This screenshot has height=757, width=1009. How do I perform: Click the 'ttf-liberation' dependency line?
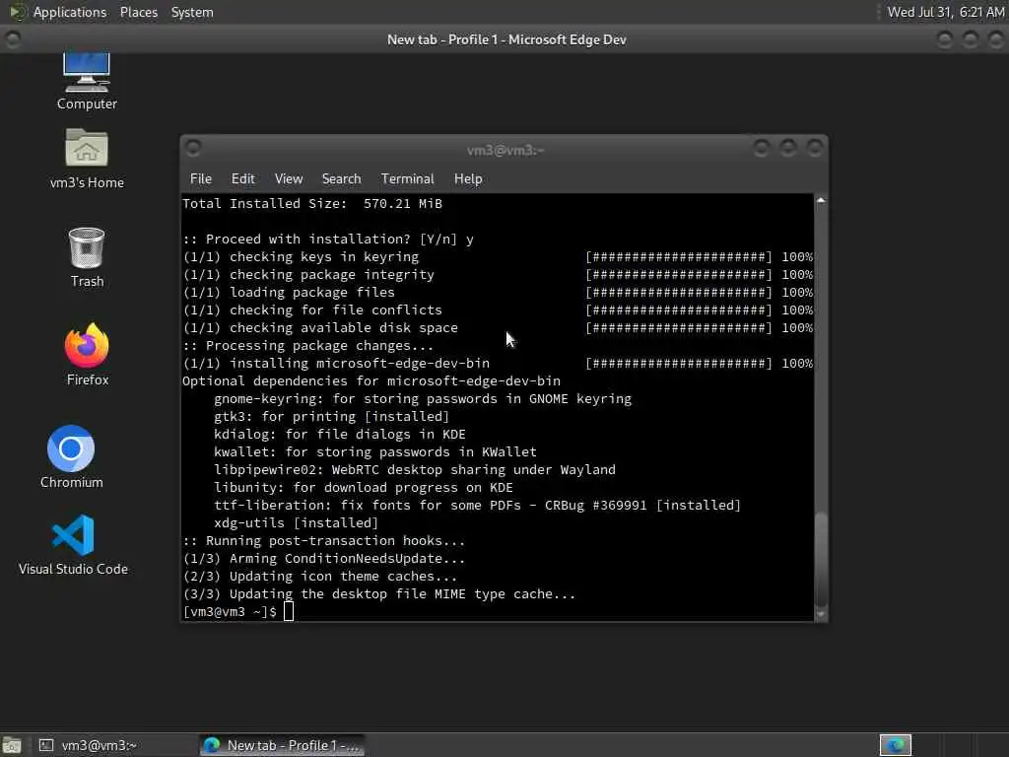(x=478, y=506)
